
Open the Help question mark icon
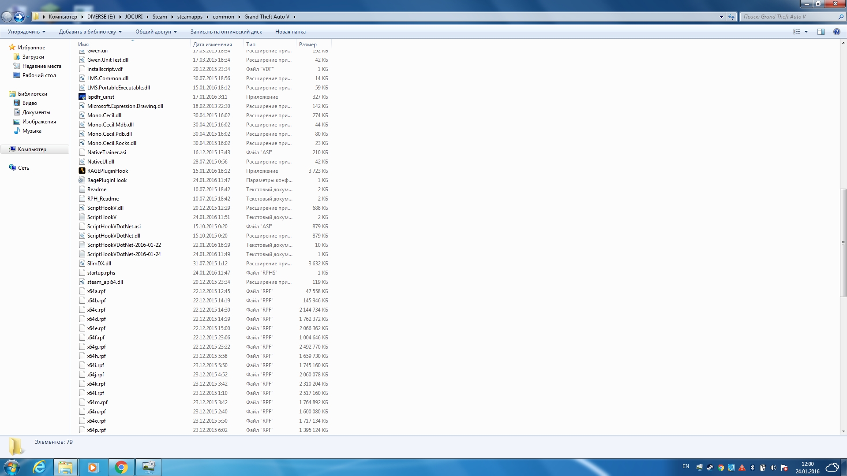836,32
